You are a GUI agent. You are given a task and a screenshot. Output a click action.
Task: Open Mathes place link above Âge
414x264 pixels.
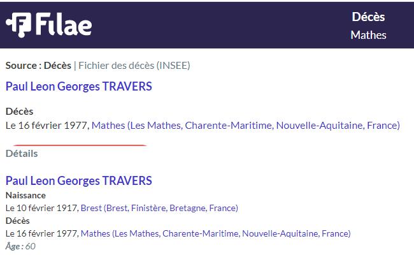tap(215, 233)
